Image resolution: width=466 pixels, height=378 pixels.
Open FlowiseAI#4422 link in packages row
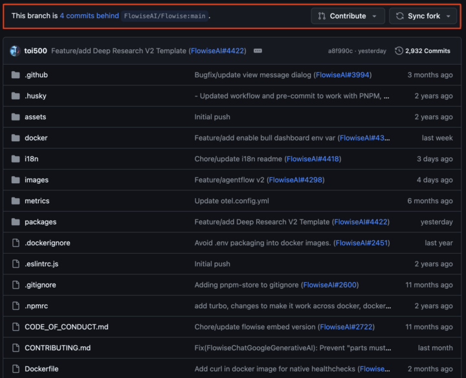(x=361, y=222)
